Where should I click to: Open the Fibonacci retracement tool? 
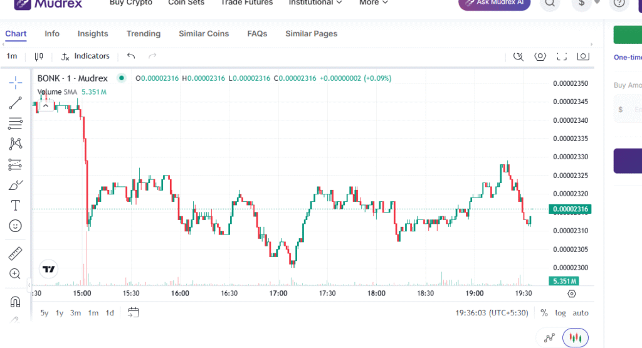(x=16, y=124)
